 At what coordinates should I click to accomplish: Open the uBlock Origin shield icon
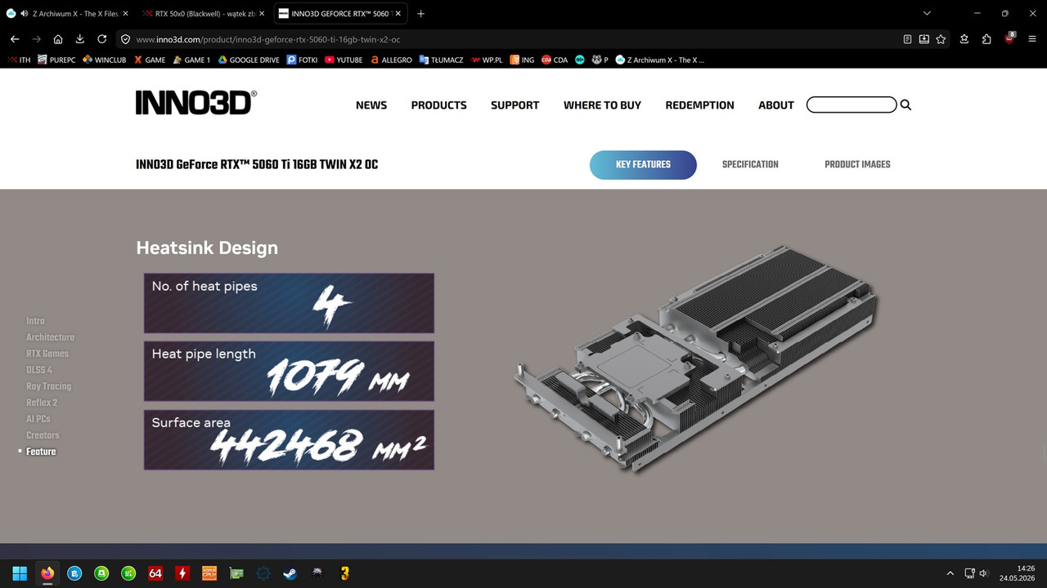point(1009,38)
